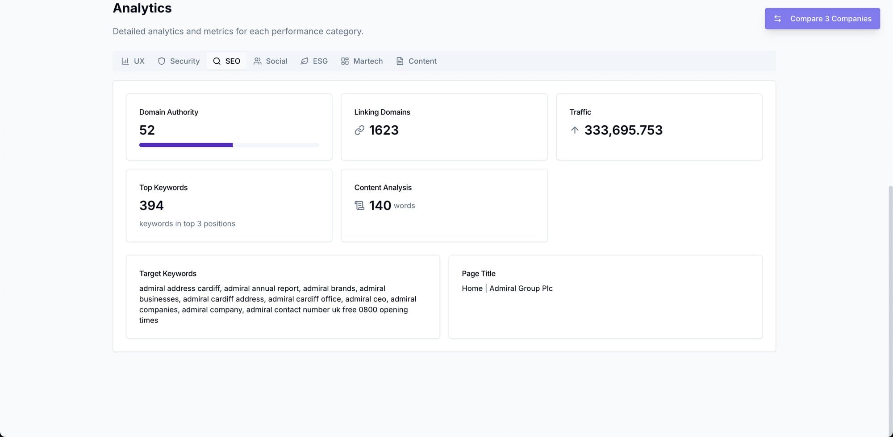This screenshot has width=893, height=437.
Task: Click the Domain Authority progress bar
Action: tap(229, 145)
